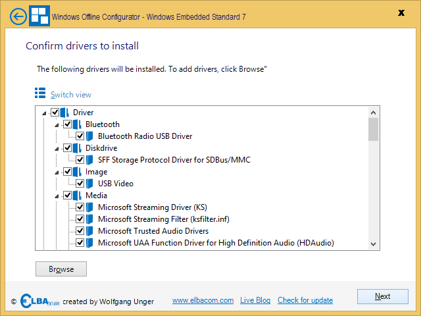Toggle Microsoft UAA Function Driver checkbox
421x316 pixels.
click(80, 242)
